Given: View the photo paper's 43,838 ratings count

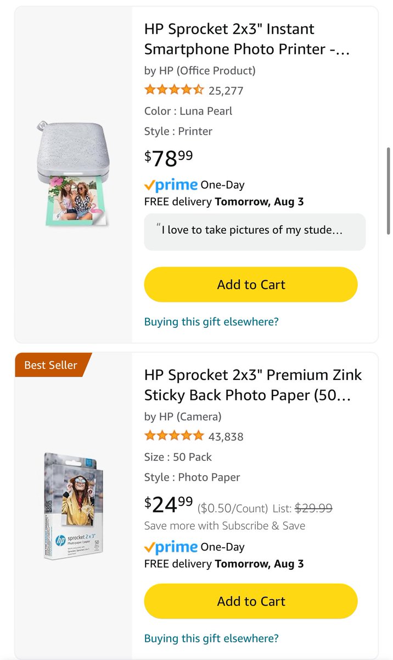Looking at the screenshot, I should pyautogui.click(x=226, y=437).
